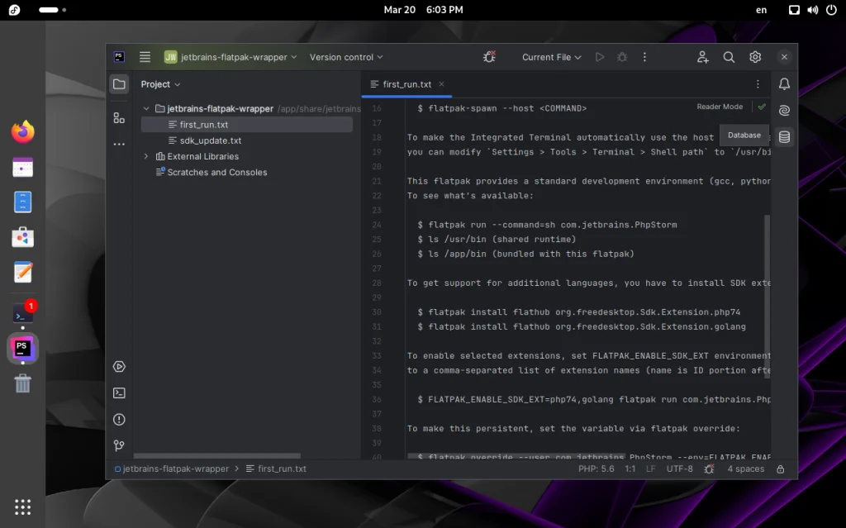Toggle the Project tool window
The width and height of the screenshot is (846, 528).
[119, 83]
